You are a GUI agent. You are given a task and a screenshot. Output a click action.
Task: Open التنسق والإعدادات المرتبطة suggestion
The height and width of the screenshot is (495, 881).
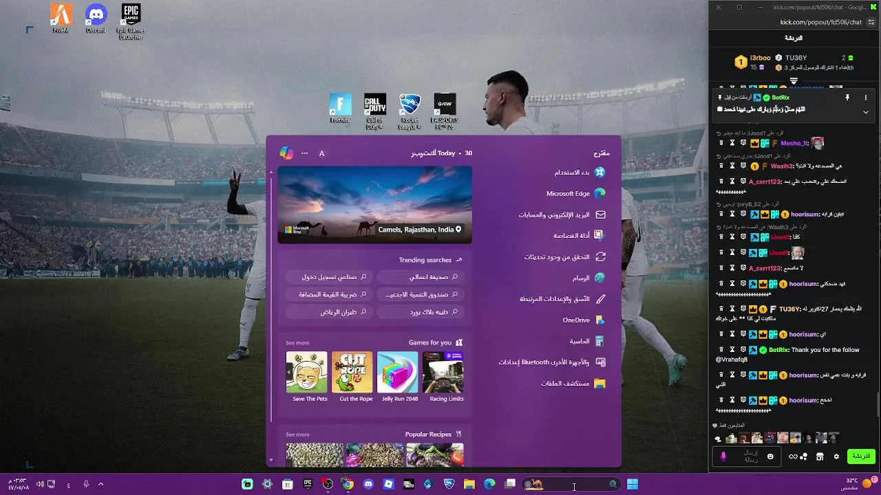click(x=562, y=299)
